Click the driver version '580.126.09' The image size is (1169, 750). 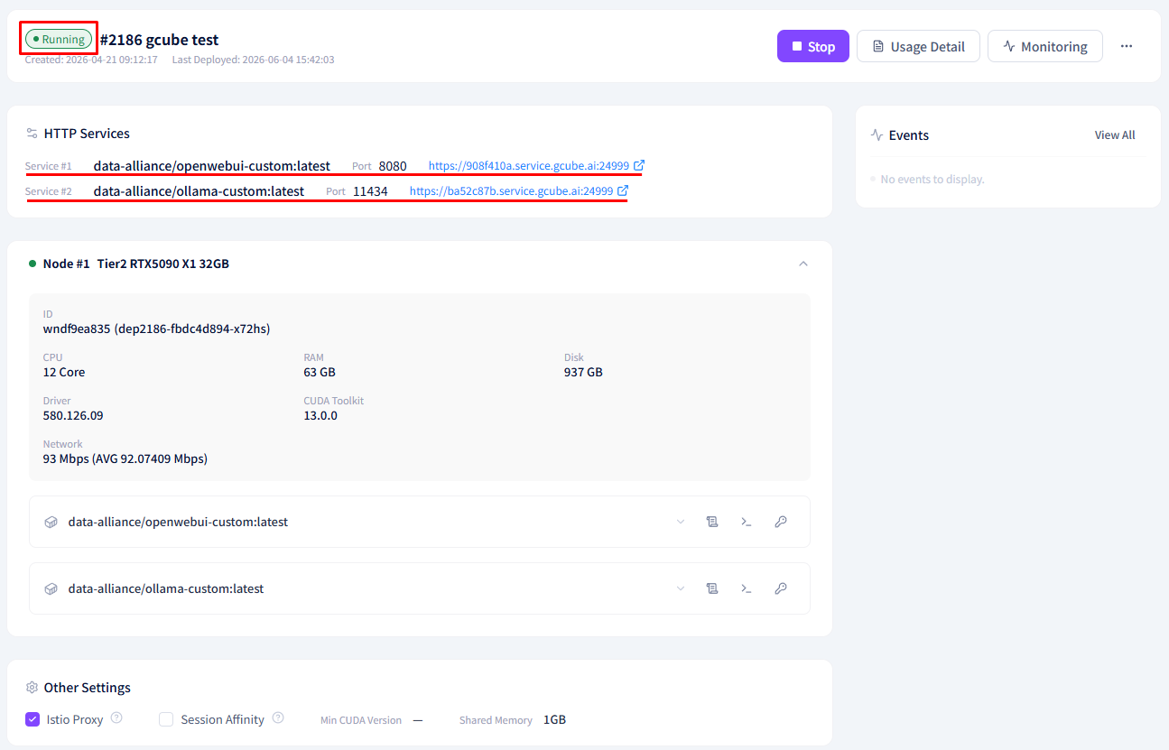click(x=73, y=415)
